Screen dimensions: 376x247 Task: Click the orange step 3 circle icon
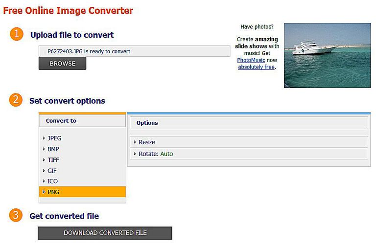tap(16, 215)
